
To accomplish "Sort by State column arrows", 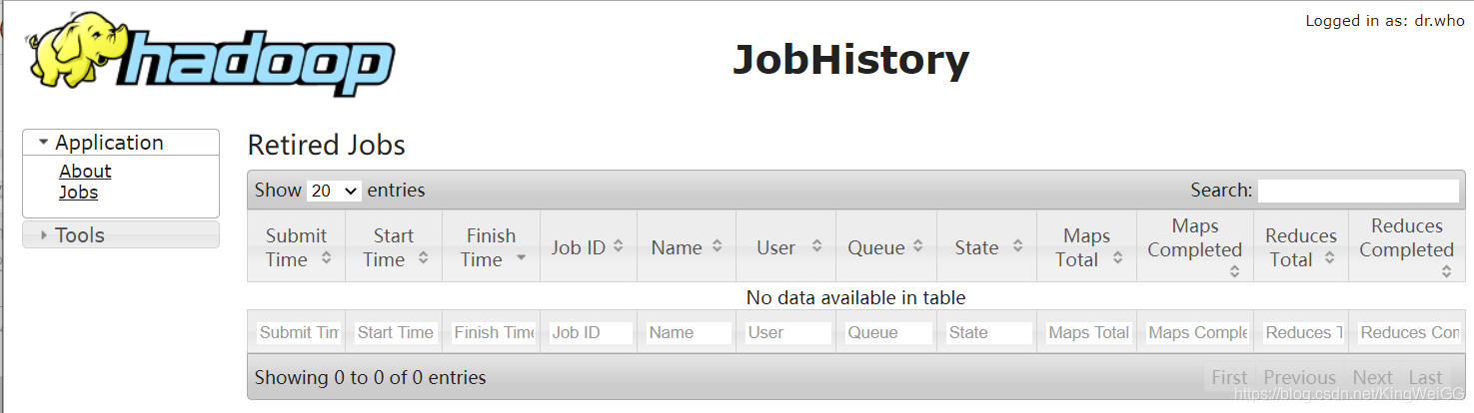I will coord(1018,246).
